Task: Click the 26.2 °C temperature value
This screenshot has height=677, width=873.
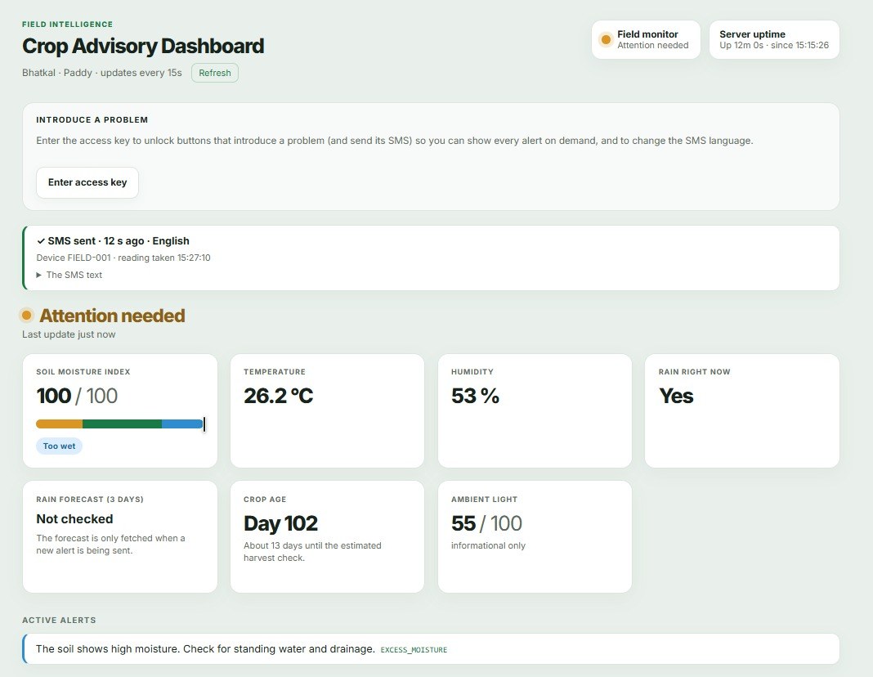Action: 279,396
